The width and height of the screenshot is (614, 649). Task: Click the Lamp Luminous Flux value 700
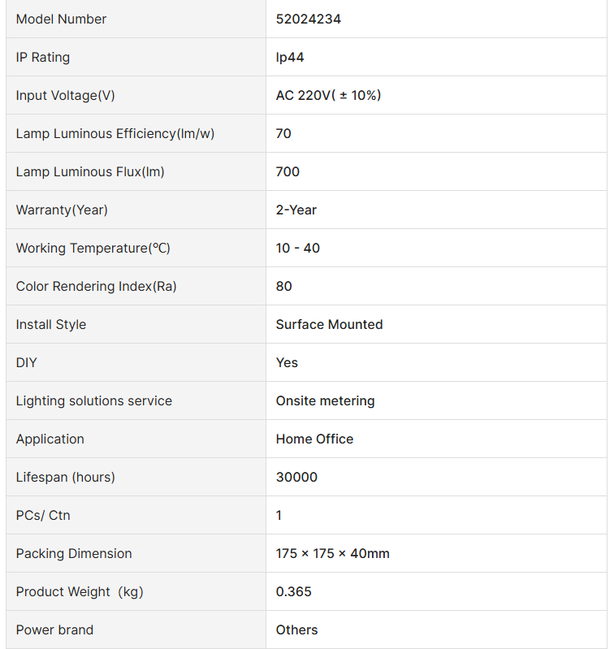288,172
